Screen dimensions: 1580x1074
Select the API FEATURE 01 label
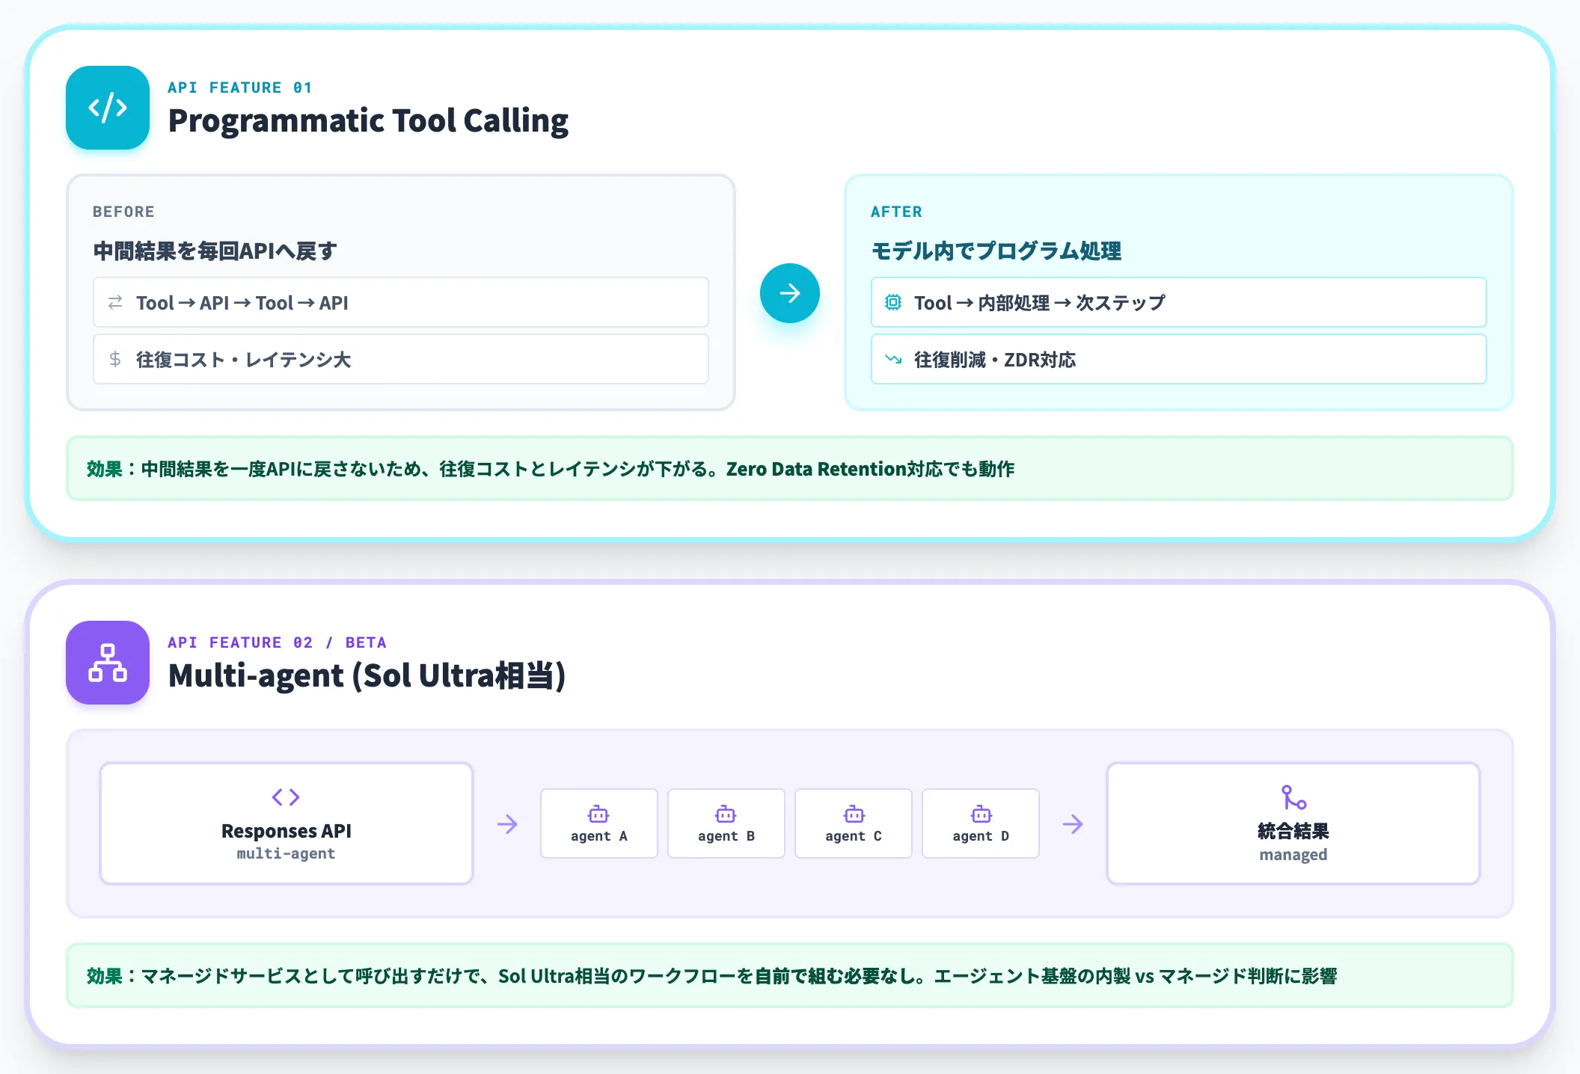pyautogui.click(x=239, y=88)
